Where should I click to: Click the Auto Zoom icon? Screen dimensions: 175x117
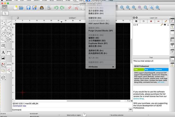pyautogui.click(x=134, y=8)
